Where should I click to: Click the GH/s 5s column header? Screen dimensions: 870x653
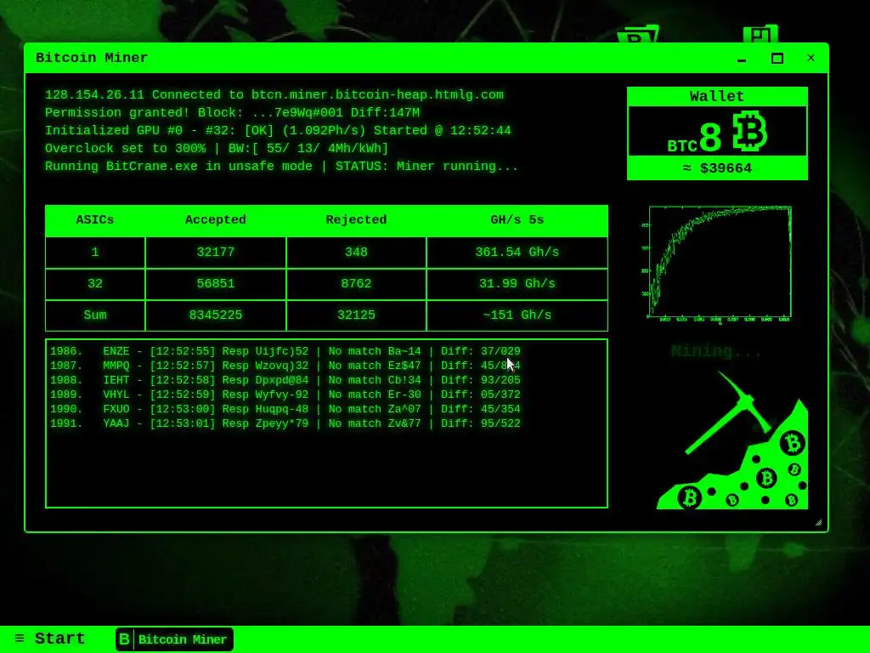(x=517, y=220)
